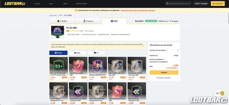Switch to the Players tab
229x105 pixels.
tap(88, 21)
